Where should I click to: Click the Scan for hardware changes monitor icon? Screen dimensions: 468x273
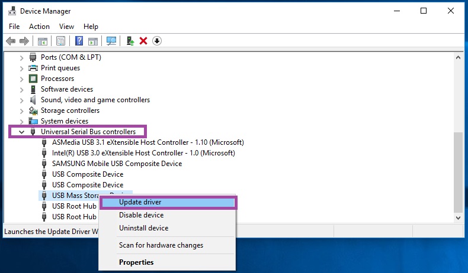click(111, 41)
